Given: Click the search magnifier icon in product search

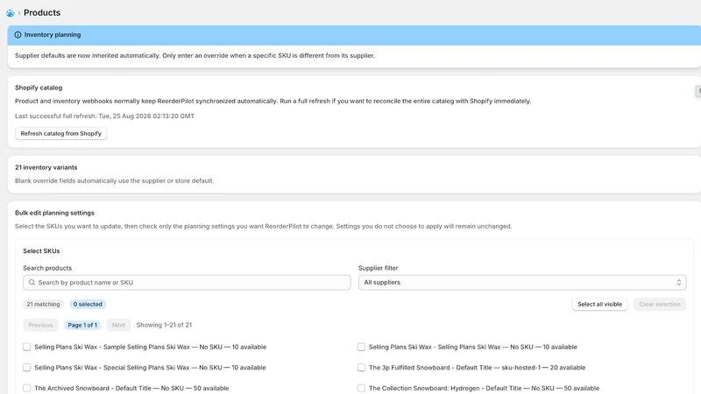Looking at the screenshot, I should [x=32, y=282].
